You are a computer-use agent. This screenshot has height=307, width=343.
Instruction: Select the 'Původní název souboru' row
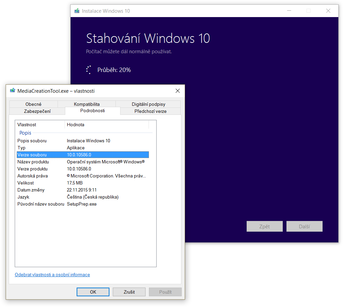(83, 204)
